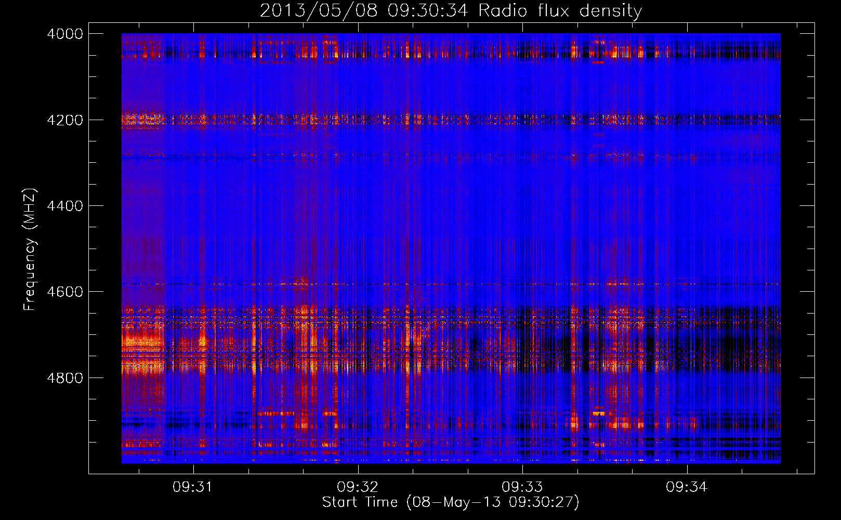Click the 09:31 time tick label
The image size is (841, 520).
tap(193, 487)
